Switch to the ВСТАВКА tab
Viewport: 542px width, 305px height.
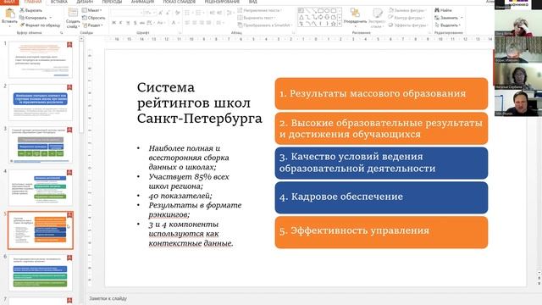coord(59,2)
